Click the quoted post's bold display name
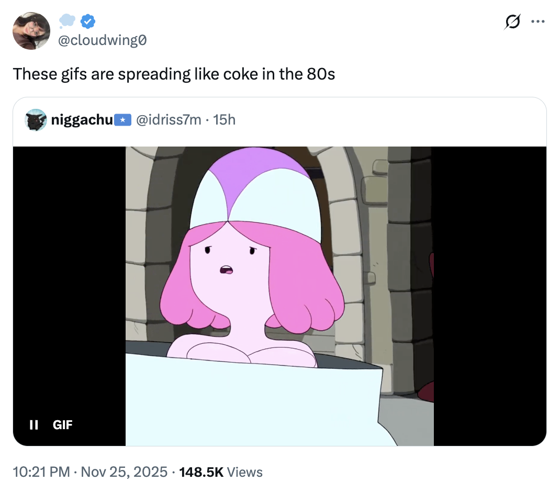This screenshot has height=493, width=560. pyautogui.click(x=82, y=120)
